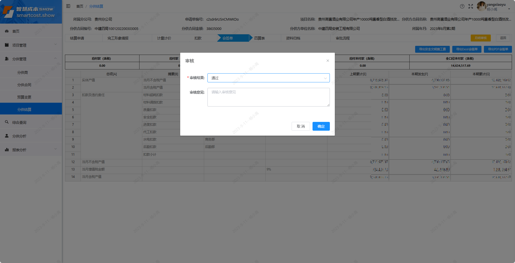This screenshot has height=263, width=515.
Task: Click the 审核意见 comment text area
Action: click(x=268, y=97)
